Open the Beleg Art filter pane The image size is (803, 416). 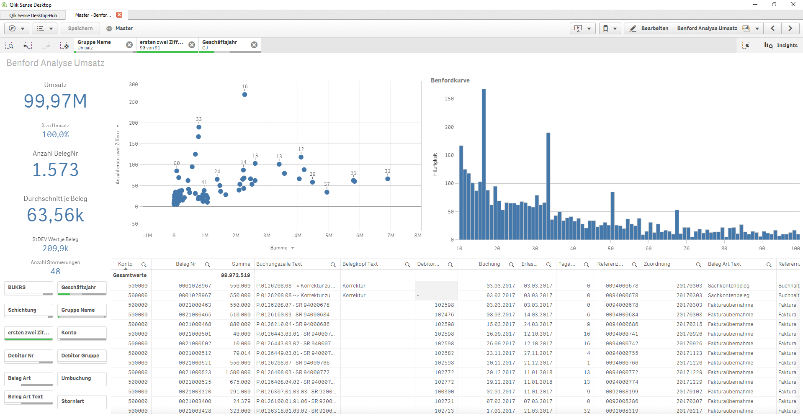(28, 379)
